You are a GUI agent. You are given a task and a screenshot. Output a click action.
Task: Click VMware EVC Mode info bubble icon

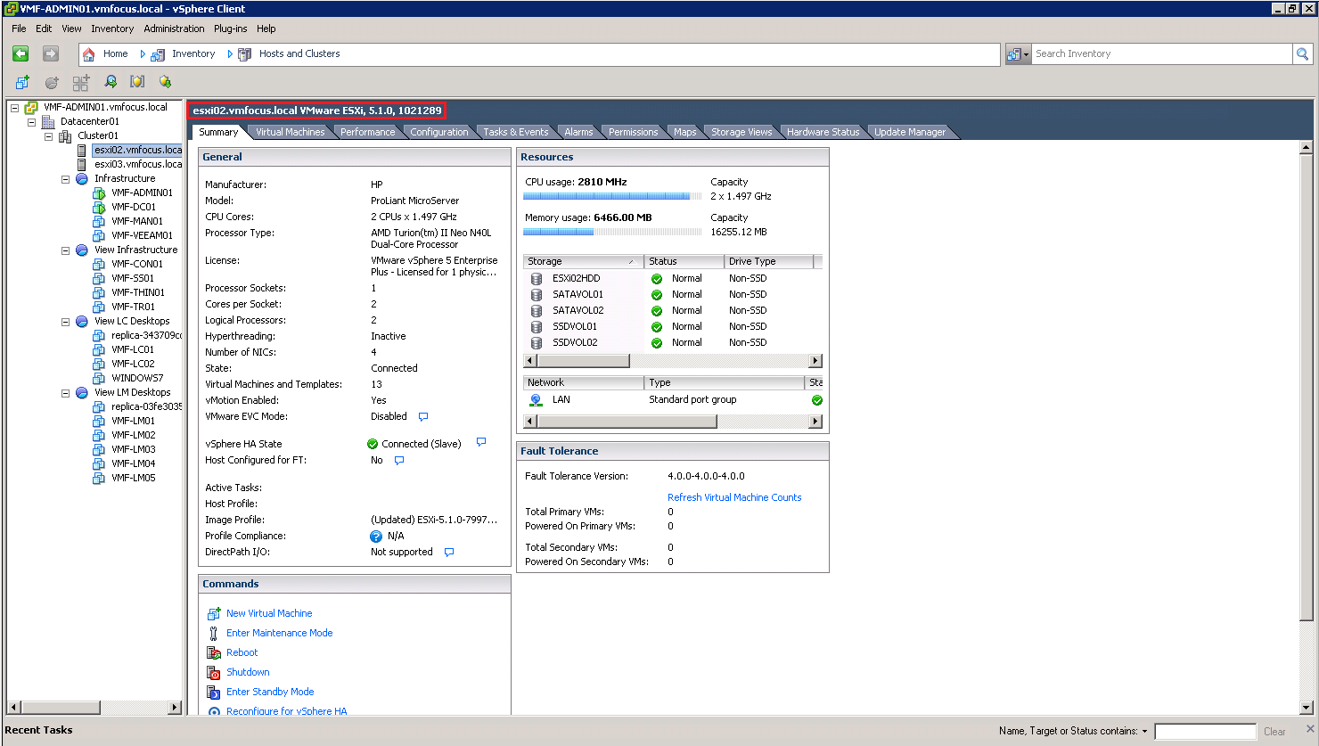pyautogui.click(x=423, y=417)
